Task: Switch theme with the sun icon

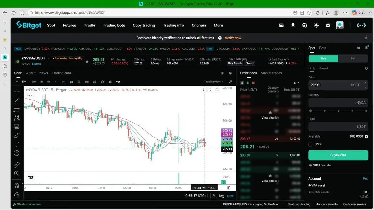Action: point(316,26)
